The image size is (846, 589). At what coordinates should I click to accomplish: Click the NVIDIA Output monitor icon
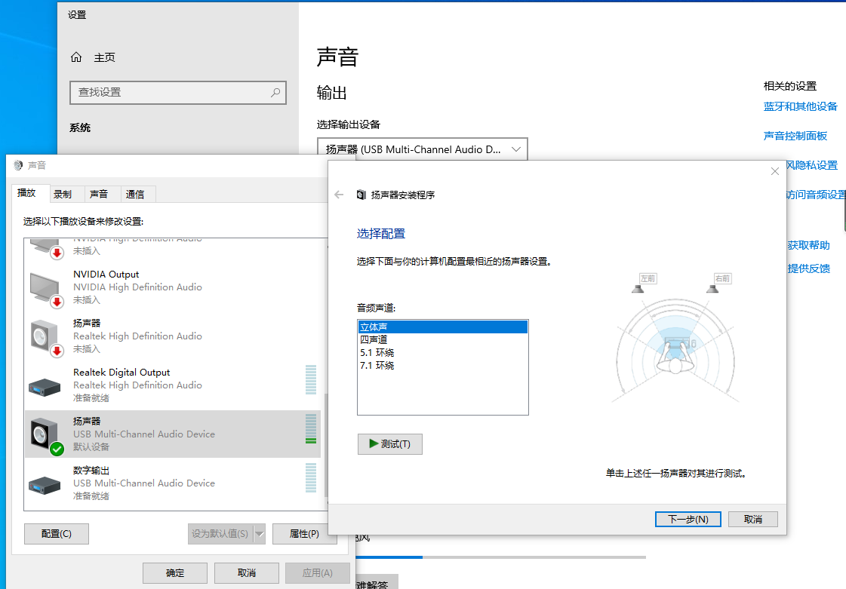click(46, 289)
